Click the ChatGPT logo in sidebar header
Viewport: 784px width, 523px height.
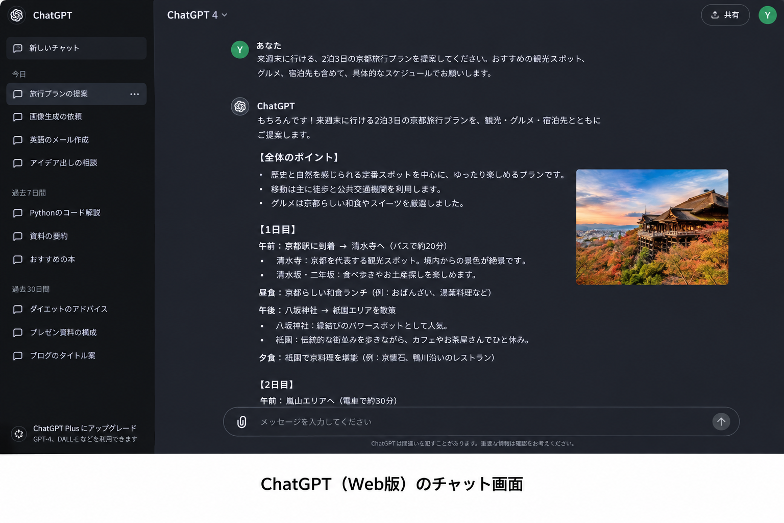[17, 15]
